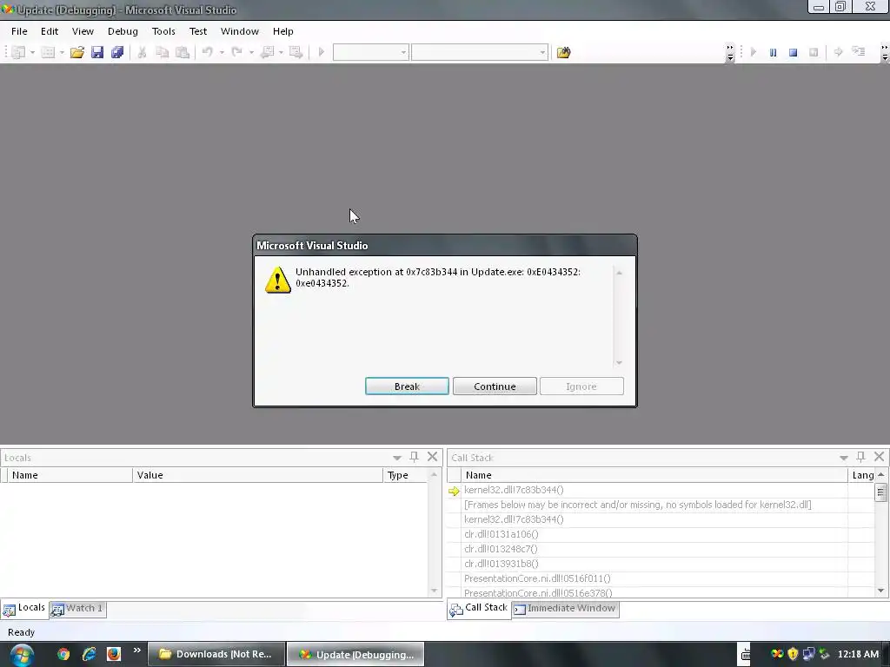
Task: Switch to Downloads taskbar window
Action: [216, 655]
